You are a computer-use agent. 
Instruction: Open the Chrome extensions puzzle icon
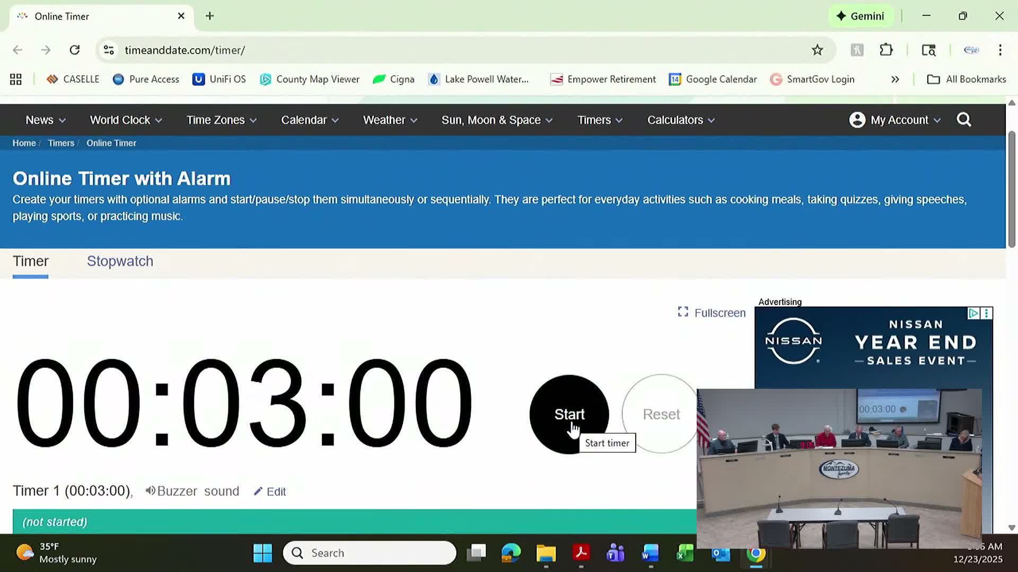click(x=886, y=50)
